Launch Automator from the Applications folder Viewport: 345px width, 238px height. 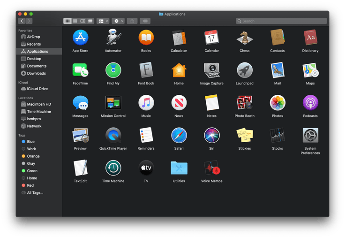[x=113, y=37]
